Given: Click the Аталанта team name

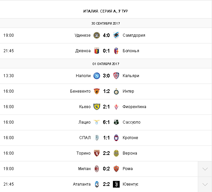Looking at the screenshot, I should pyautogui.click(x=82, y=184).
